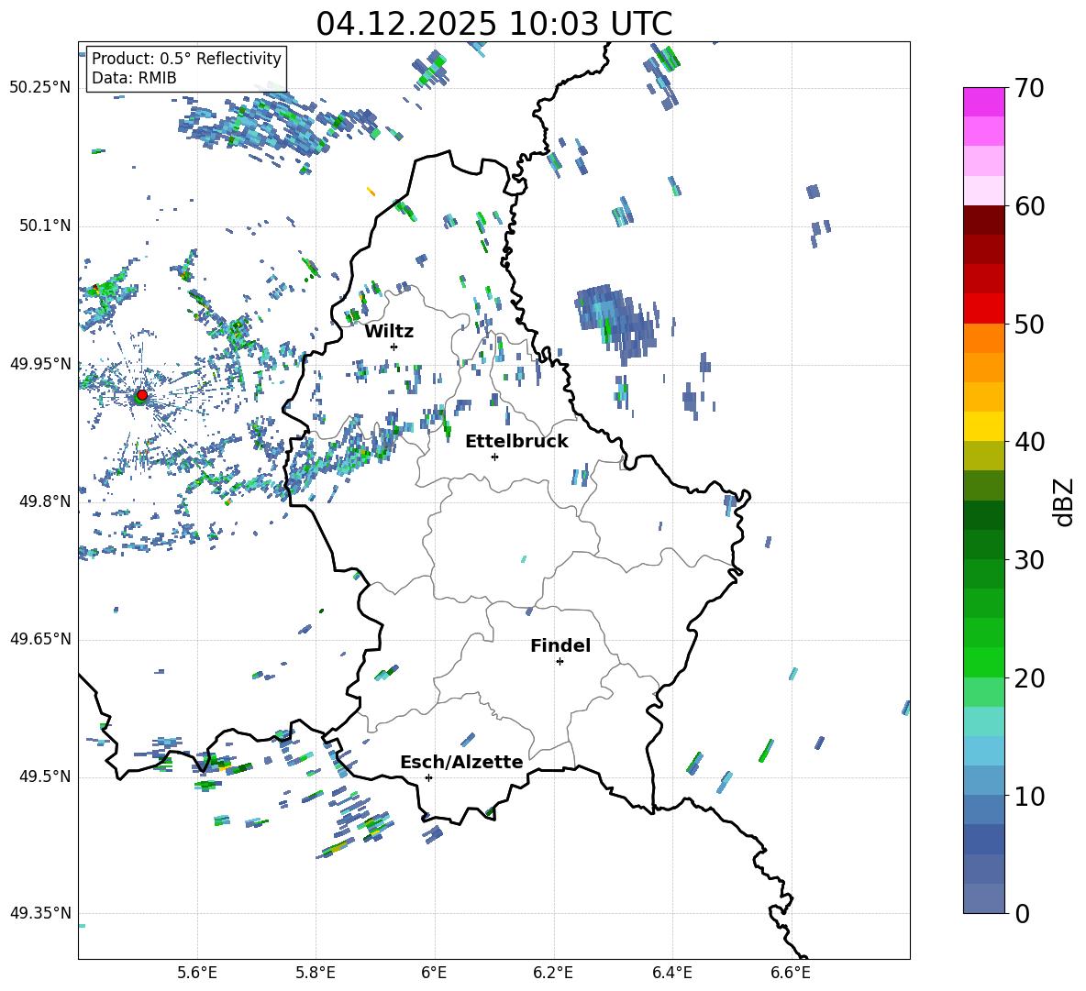Click the 50.25°N latitude tick label
This screenshot has height=991, width=1086.
(x=40, y=87)
